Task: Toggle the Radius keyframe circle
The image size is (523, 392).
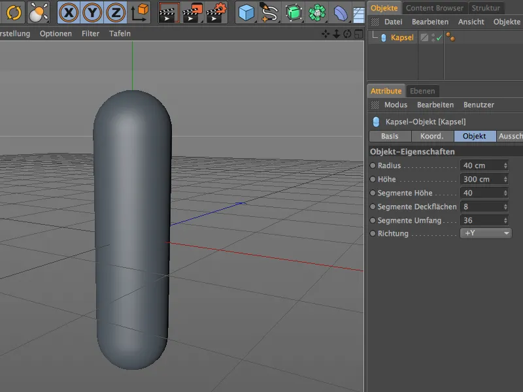Action: 373,165
